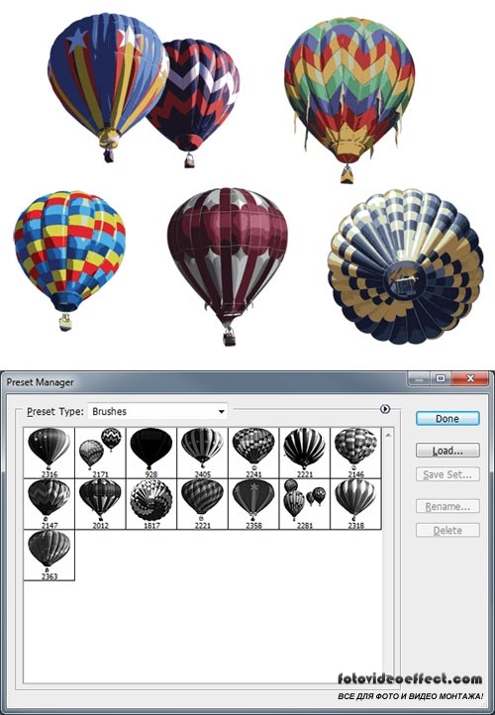Click the brush list scrollbar up arrow
Image resolution: width=495 pixels, height=715 pixels.
pyautogui.click(x=388, y=435)
